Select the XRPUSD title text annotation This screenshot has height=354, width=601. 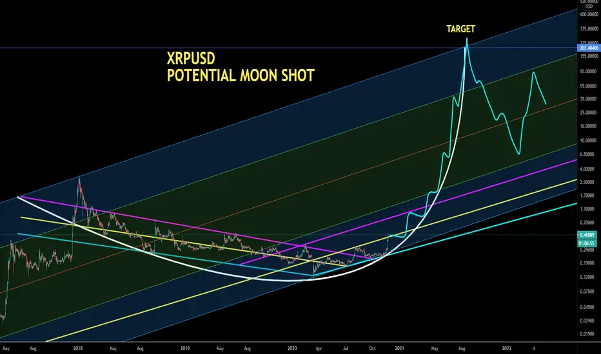[191, 59]
